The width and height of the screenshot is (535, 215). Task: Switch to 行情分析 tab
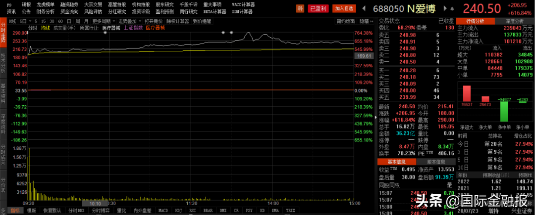475,21
